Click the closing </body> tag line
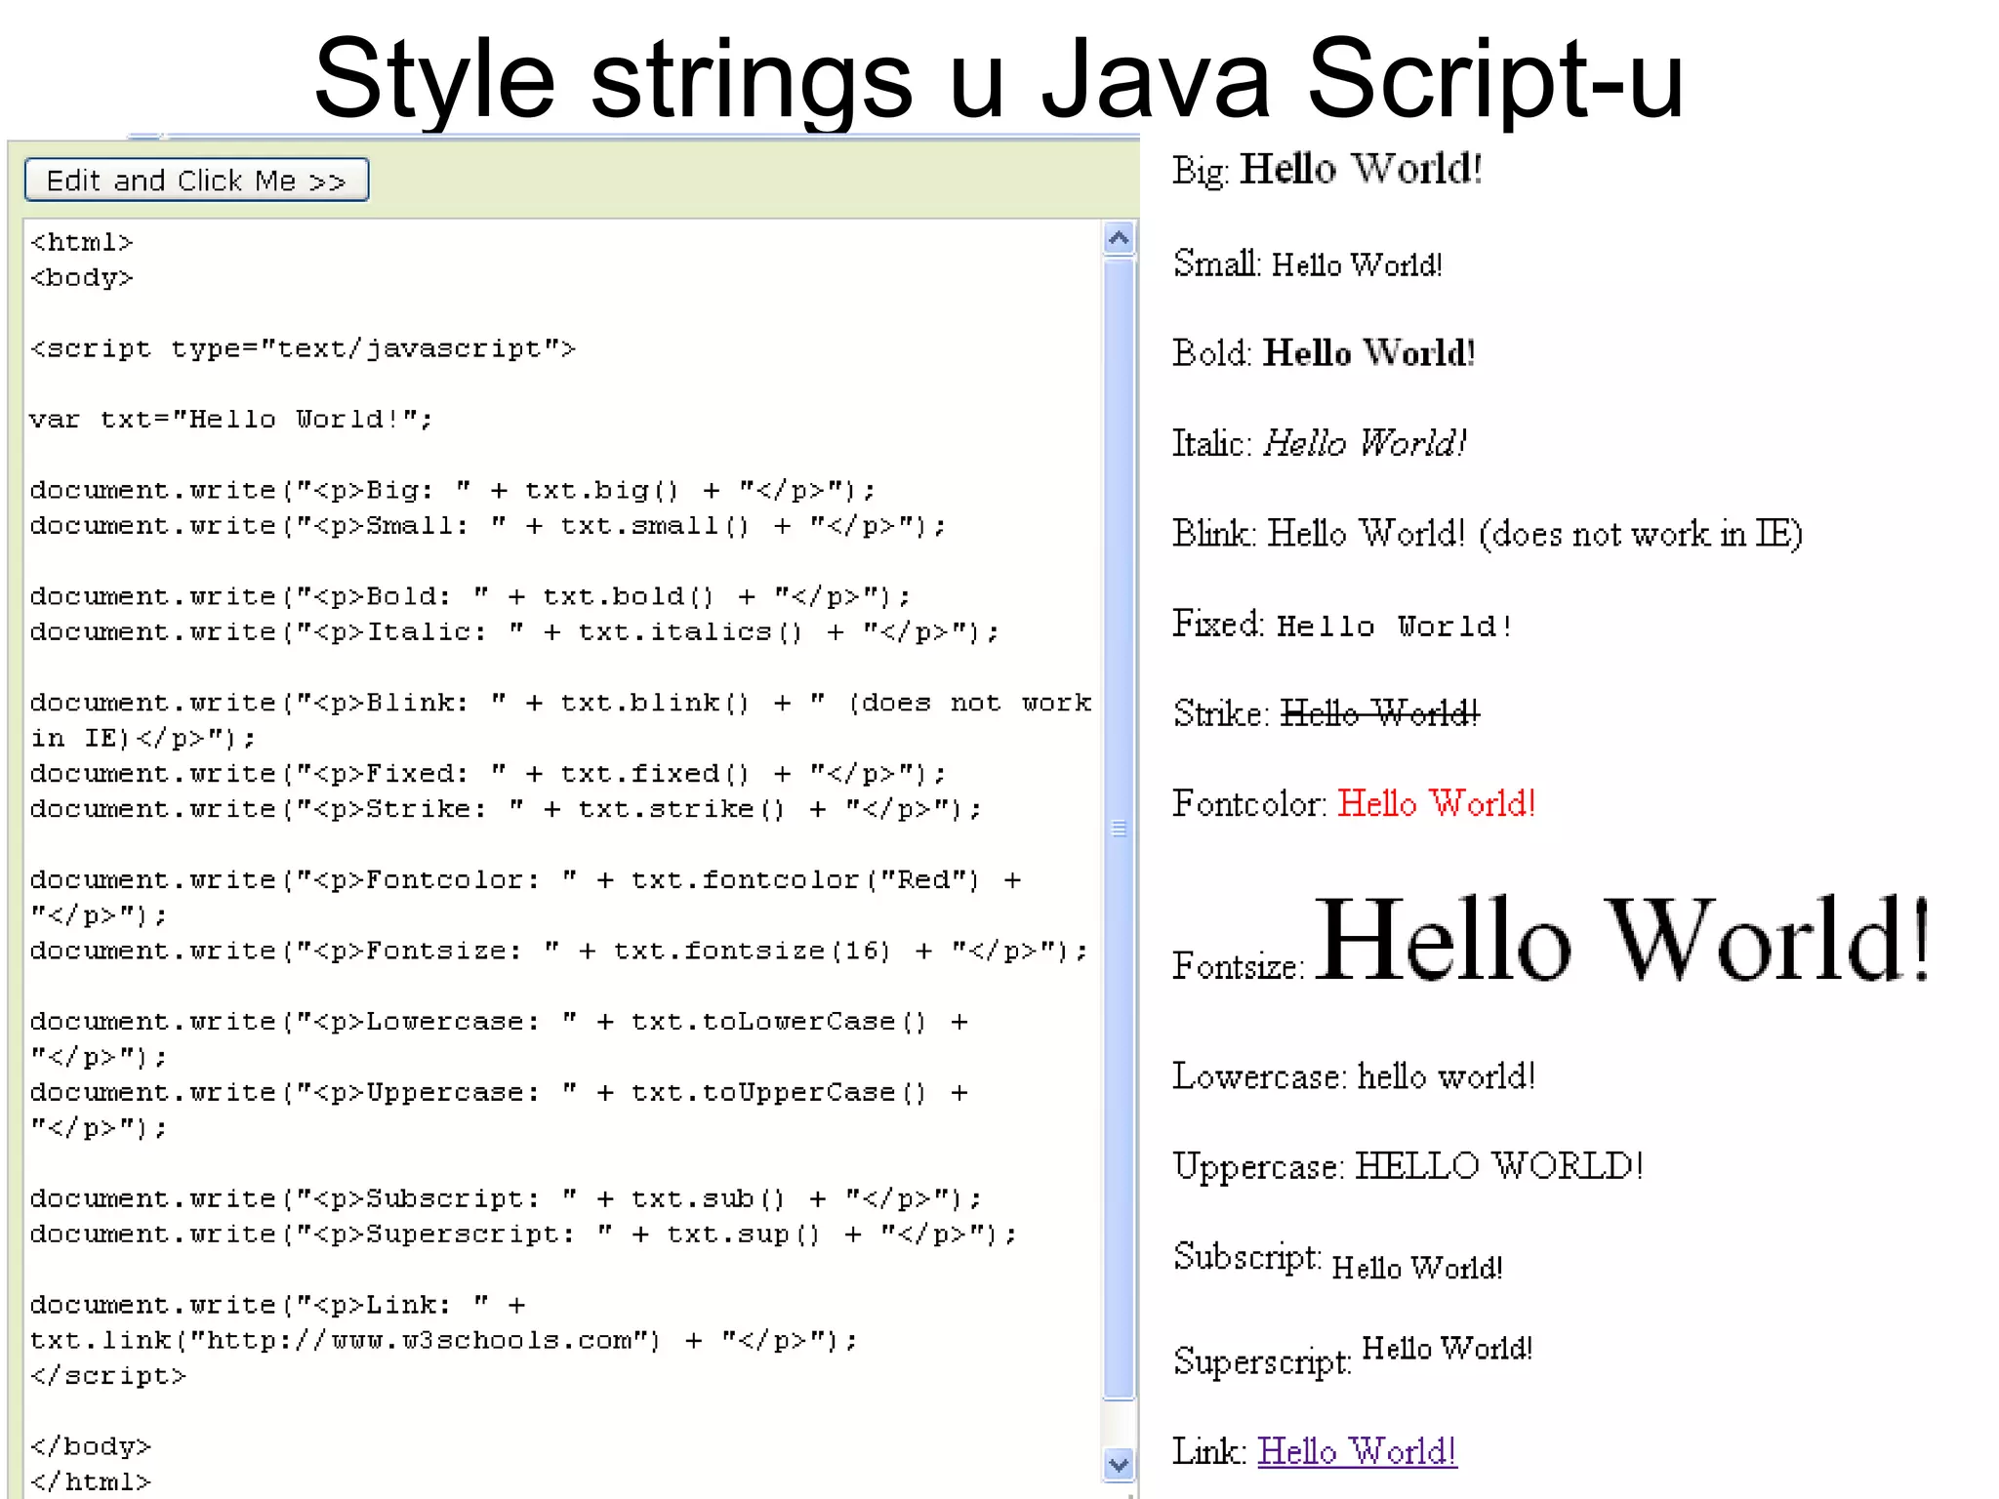 point(90,1446)
